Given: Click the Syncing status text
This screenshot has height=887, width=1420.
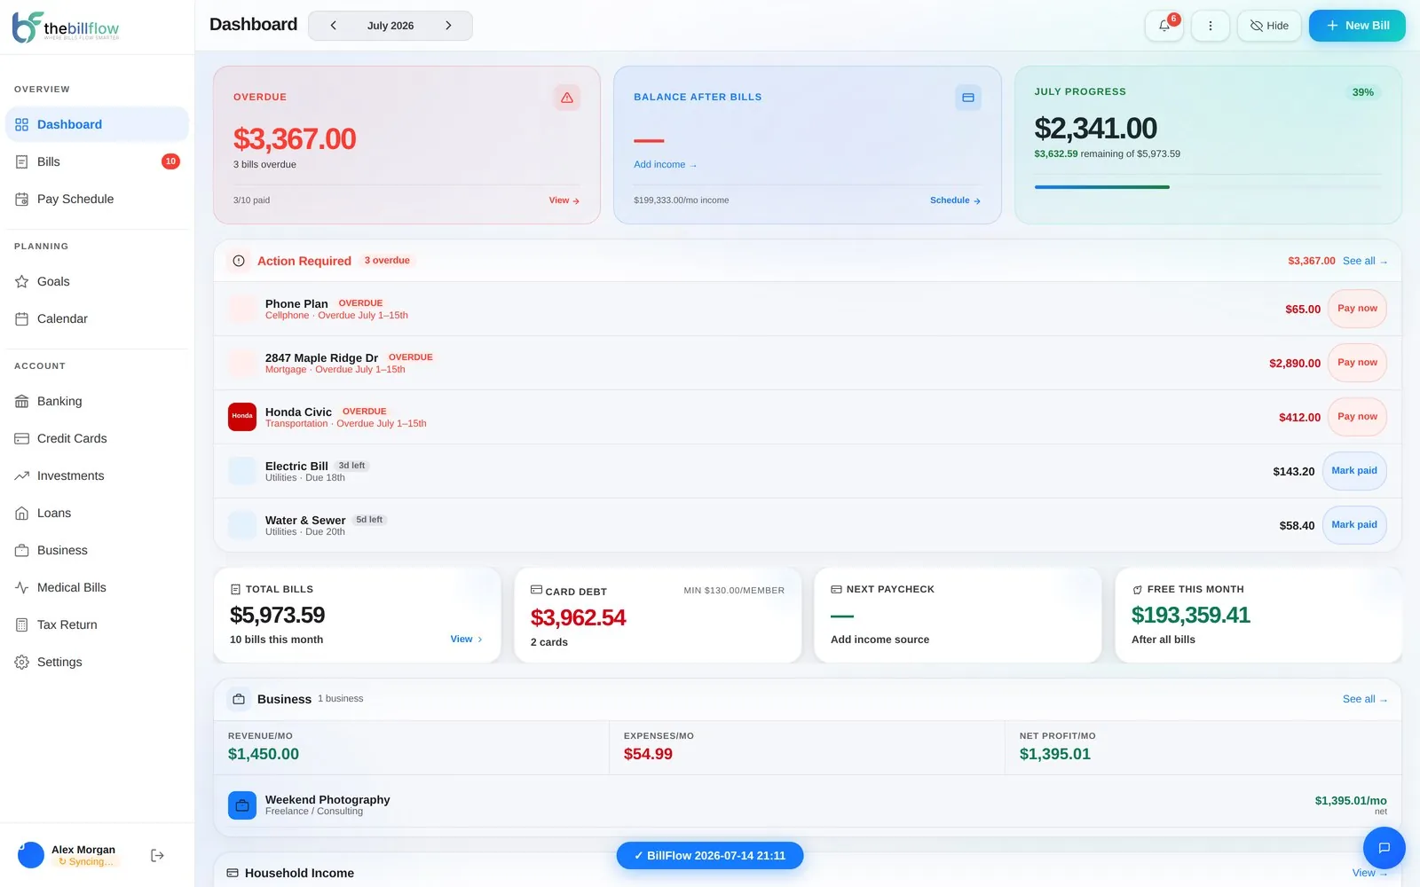Looking at the screenshot, I should (x=86, y=862).
